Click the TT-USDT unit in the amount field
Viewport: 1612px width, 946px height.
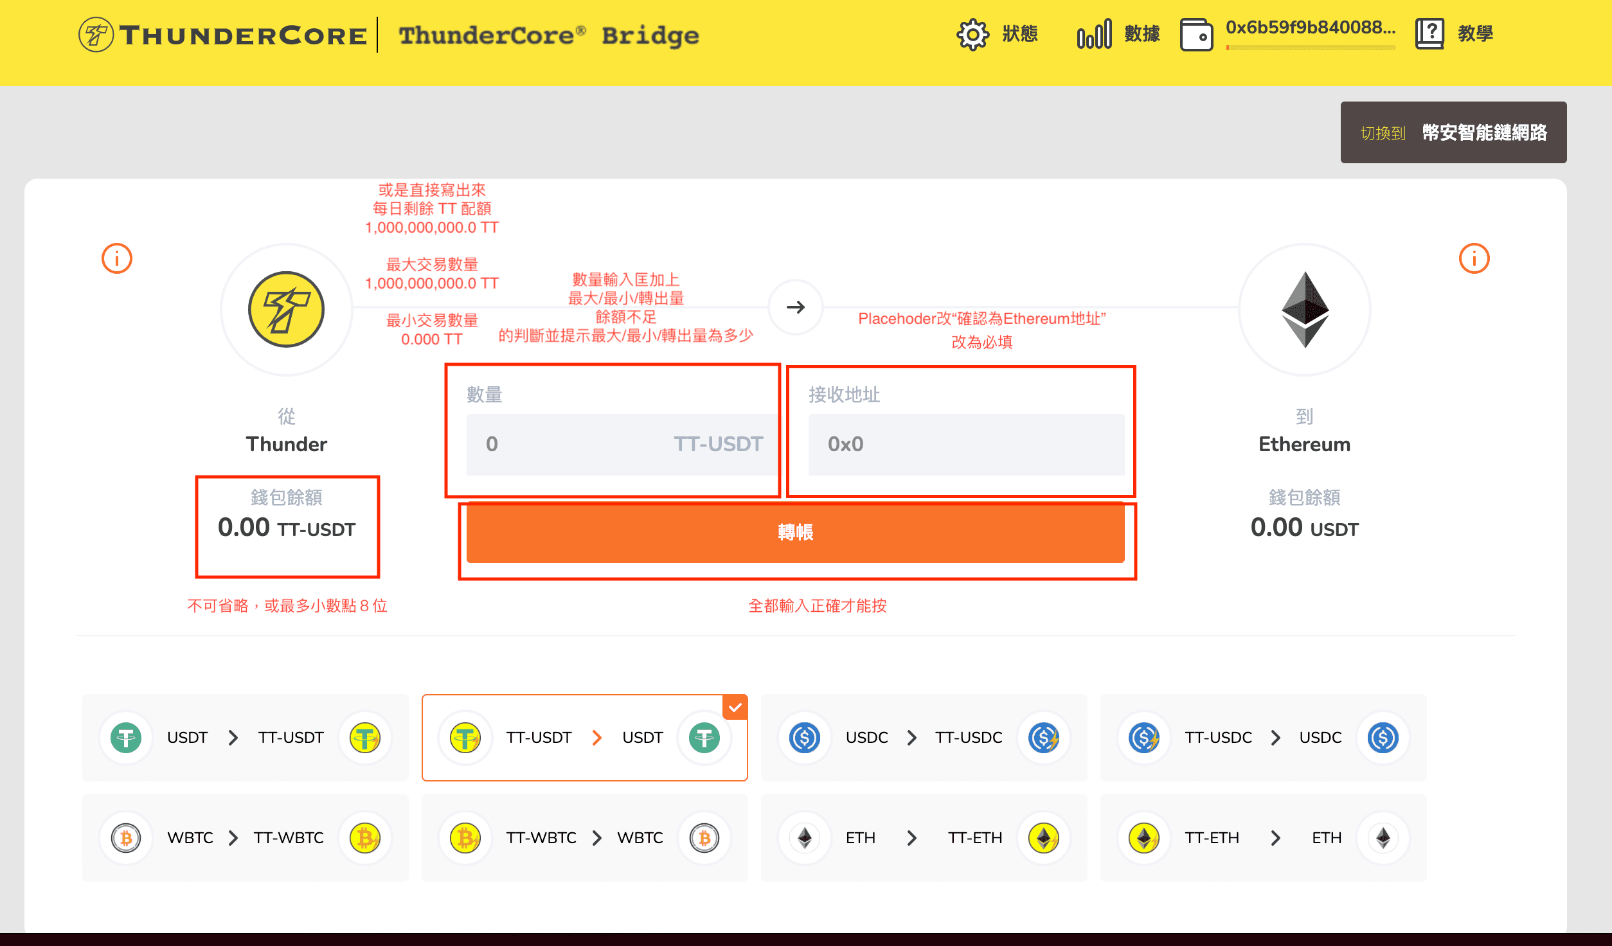(x=719, y=444)
